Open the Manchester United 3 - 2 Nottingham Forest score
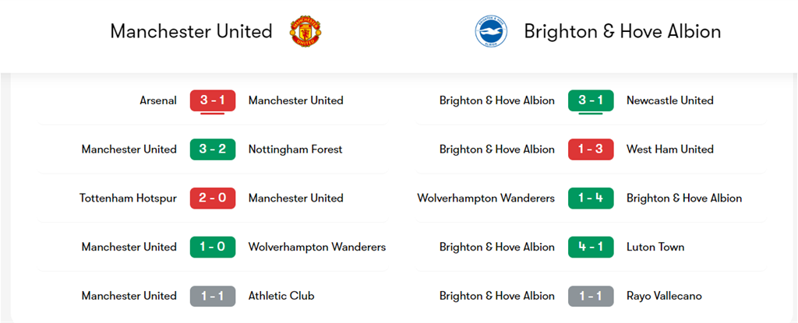798x323 pixels. pos(213,149)
